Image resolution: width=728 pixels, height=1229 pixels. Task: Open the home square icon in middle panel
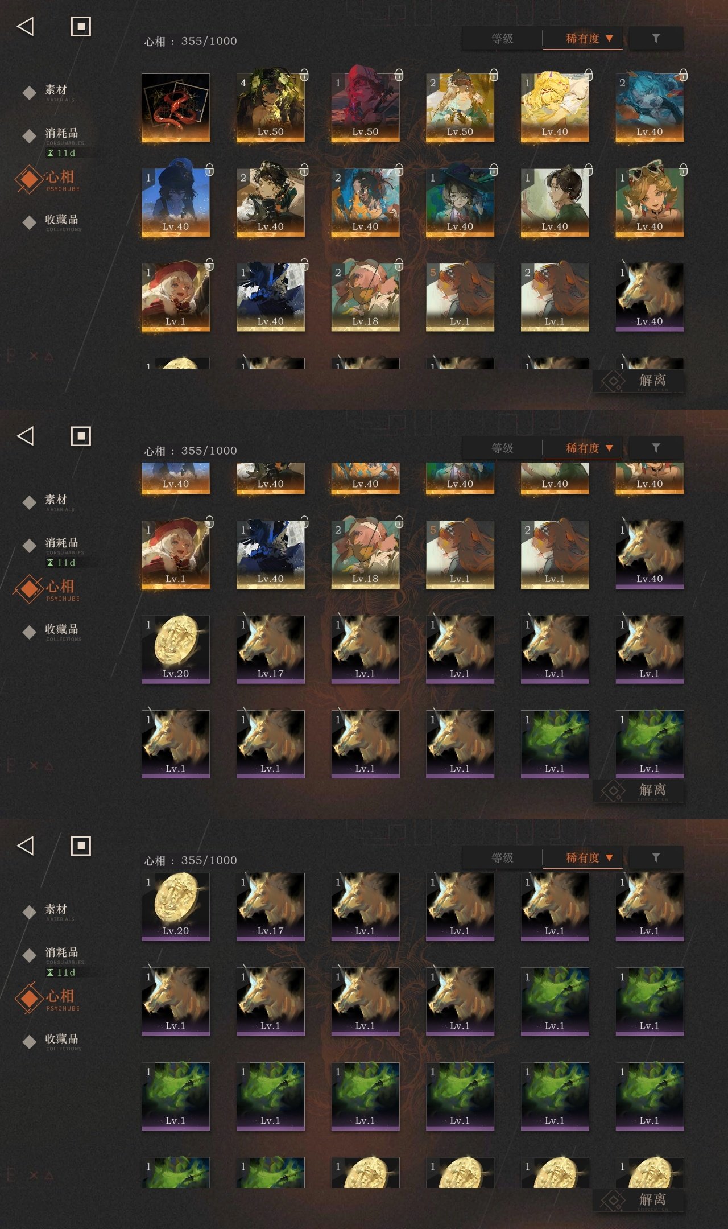pyautogui.click(x=81, y=436)
